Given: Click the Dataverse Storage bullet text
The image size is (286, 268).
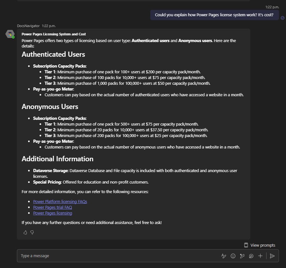Looking at the screenshot, I should (x=135, y=173).
